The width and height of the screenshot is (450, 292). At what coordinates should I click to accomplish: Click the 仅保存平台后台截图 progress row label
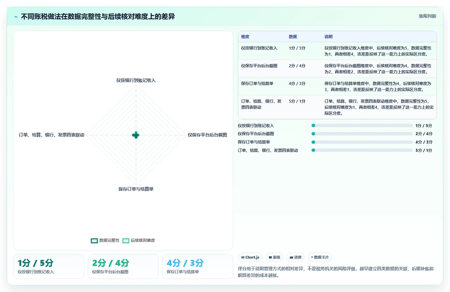click(256, 134)
